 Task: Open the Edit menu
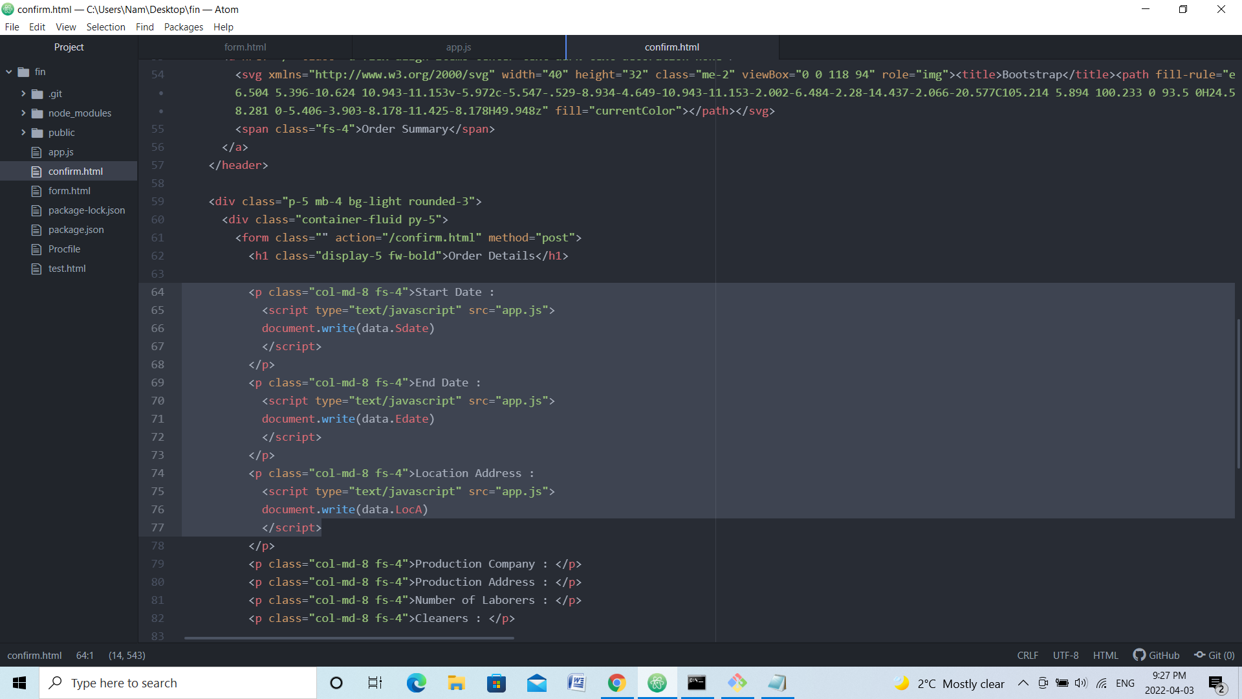(x=37, y=27)
